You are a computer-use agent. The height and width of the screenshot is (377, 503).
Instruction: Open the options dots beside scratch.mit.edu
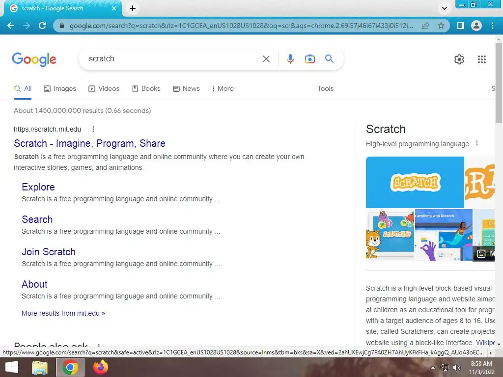point(93,129)
